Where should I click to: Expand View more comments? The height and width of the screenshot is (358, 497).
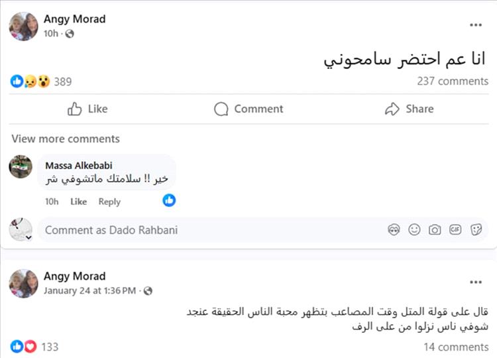pos(66,139)
